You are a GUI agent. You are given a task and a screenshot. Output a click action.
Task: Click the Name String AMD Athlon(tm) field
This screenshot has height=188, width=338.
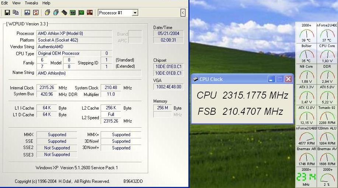tap(89, 73)
